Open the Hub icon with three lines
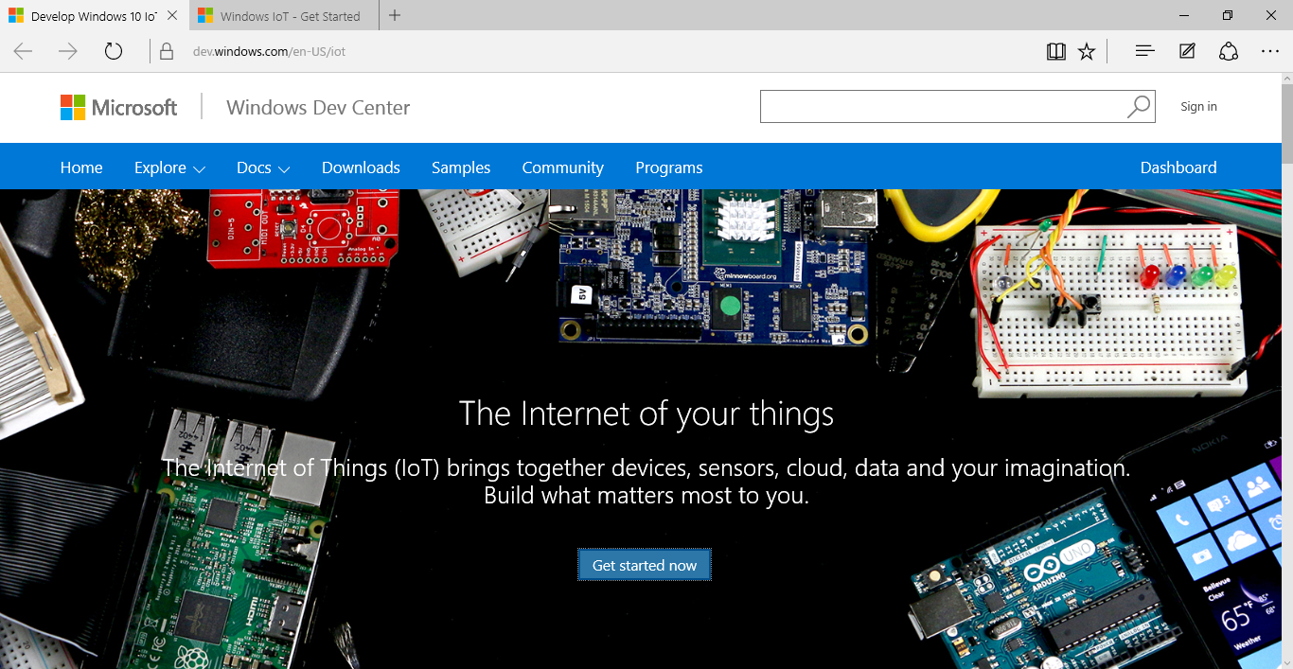The image size is (1293, 669). [1145, 51]
